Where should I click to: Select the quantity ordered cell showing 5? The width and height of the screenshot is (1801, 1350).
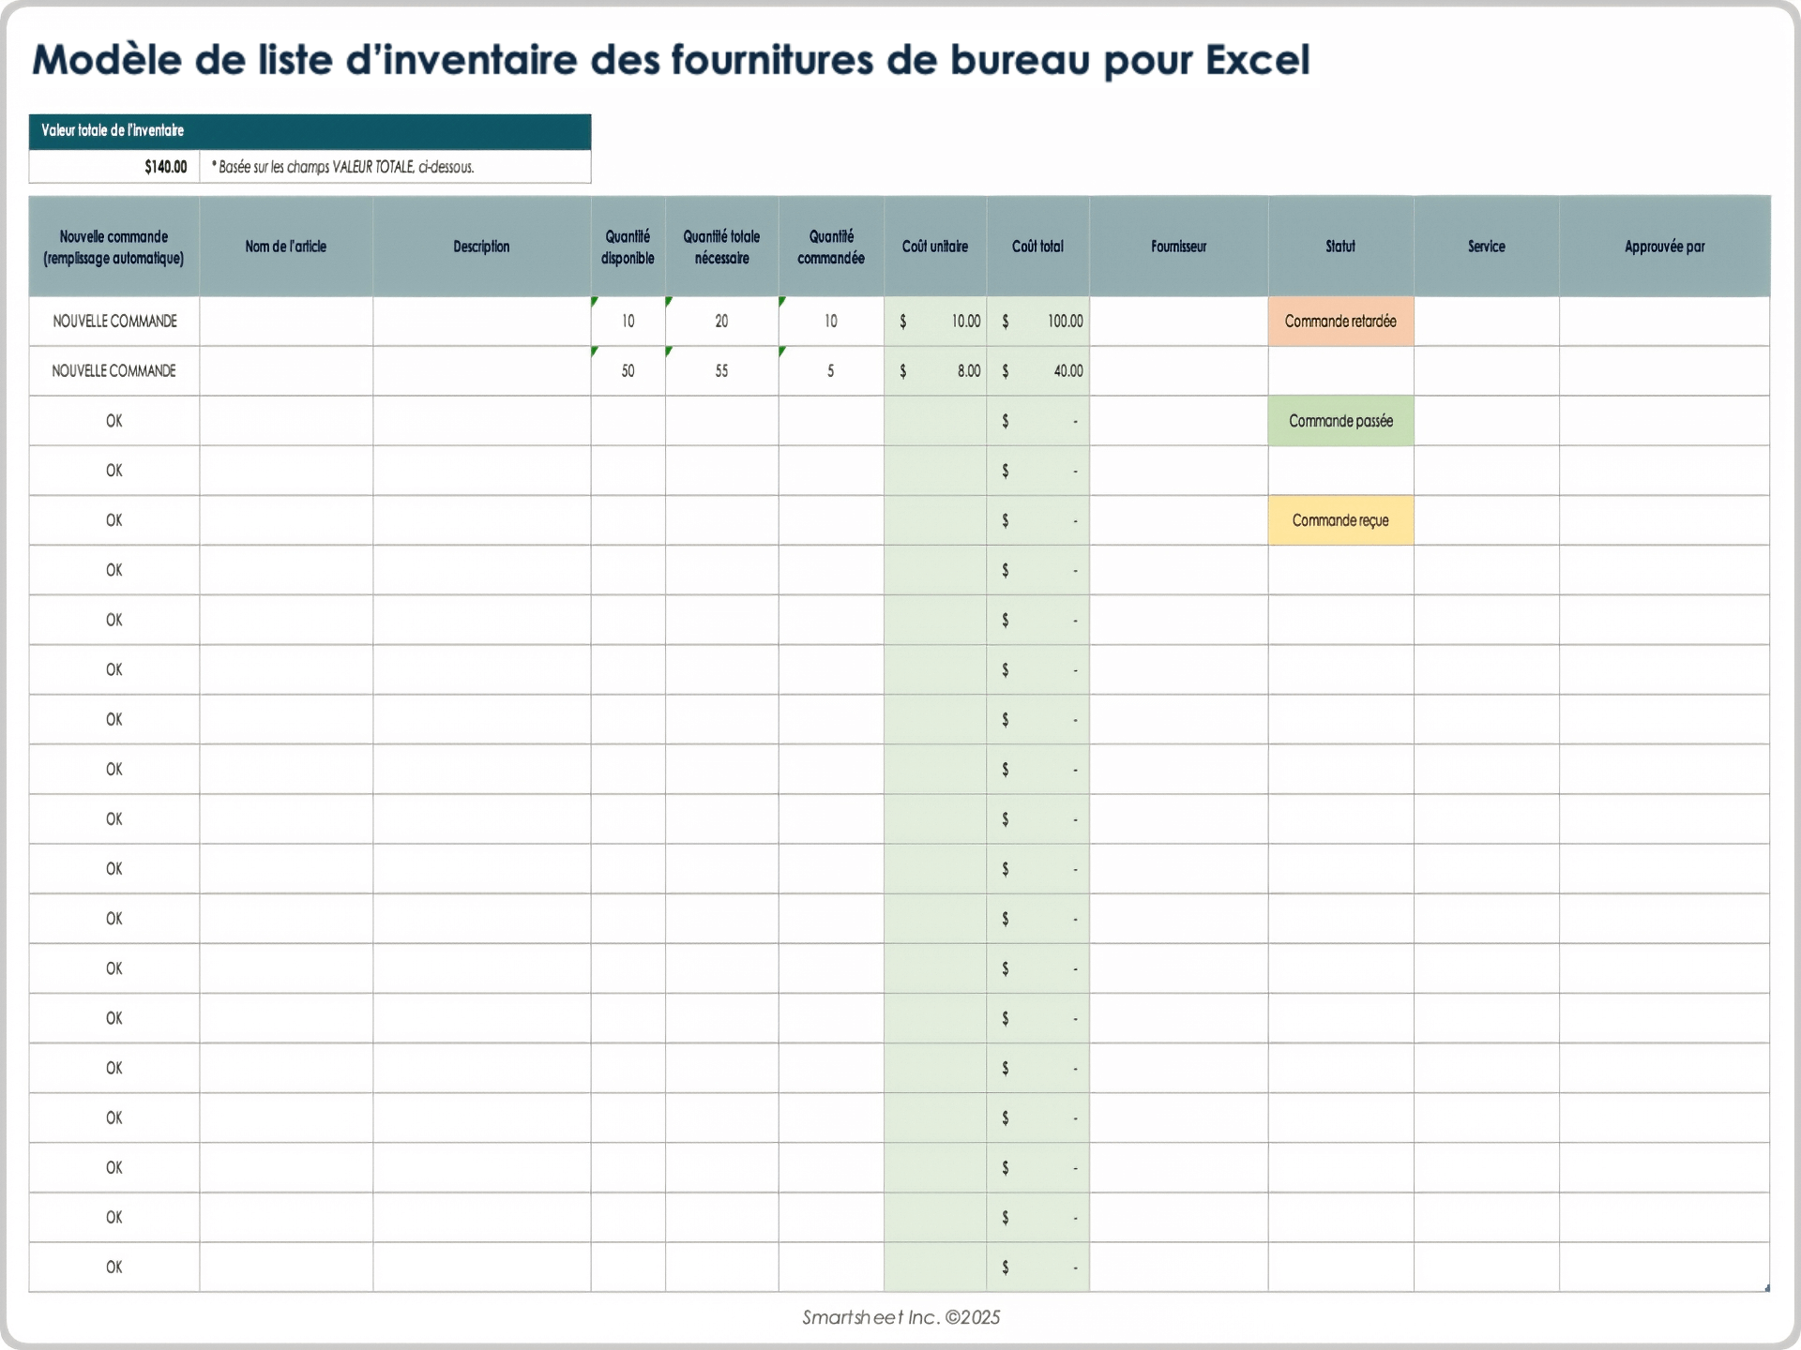[x=831, y=371]
